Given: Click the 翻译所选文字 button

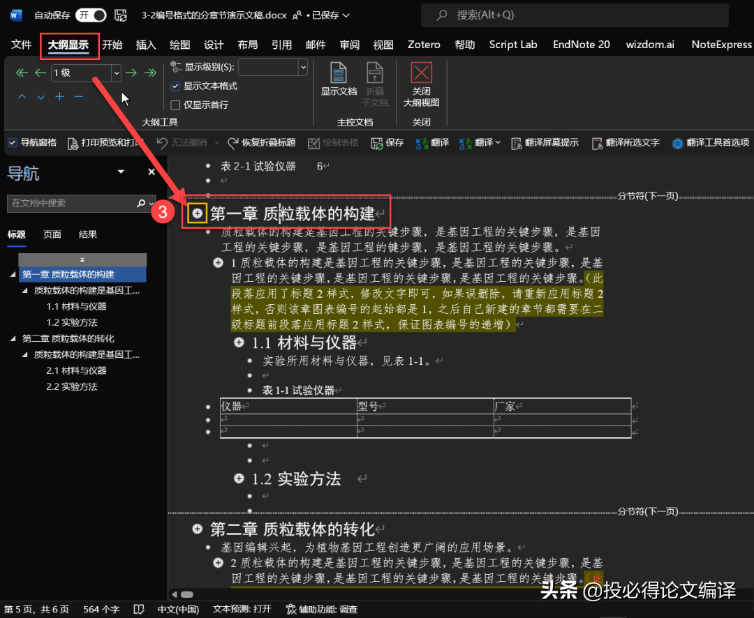Looking at the screenshot, I should click(x=625, y=142).
